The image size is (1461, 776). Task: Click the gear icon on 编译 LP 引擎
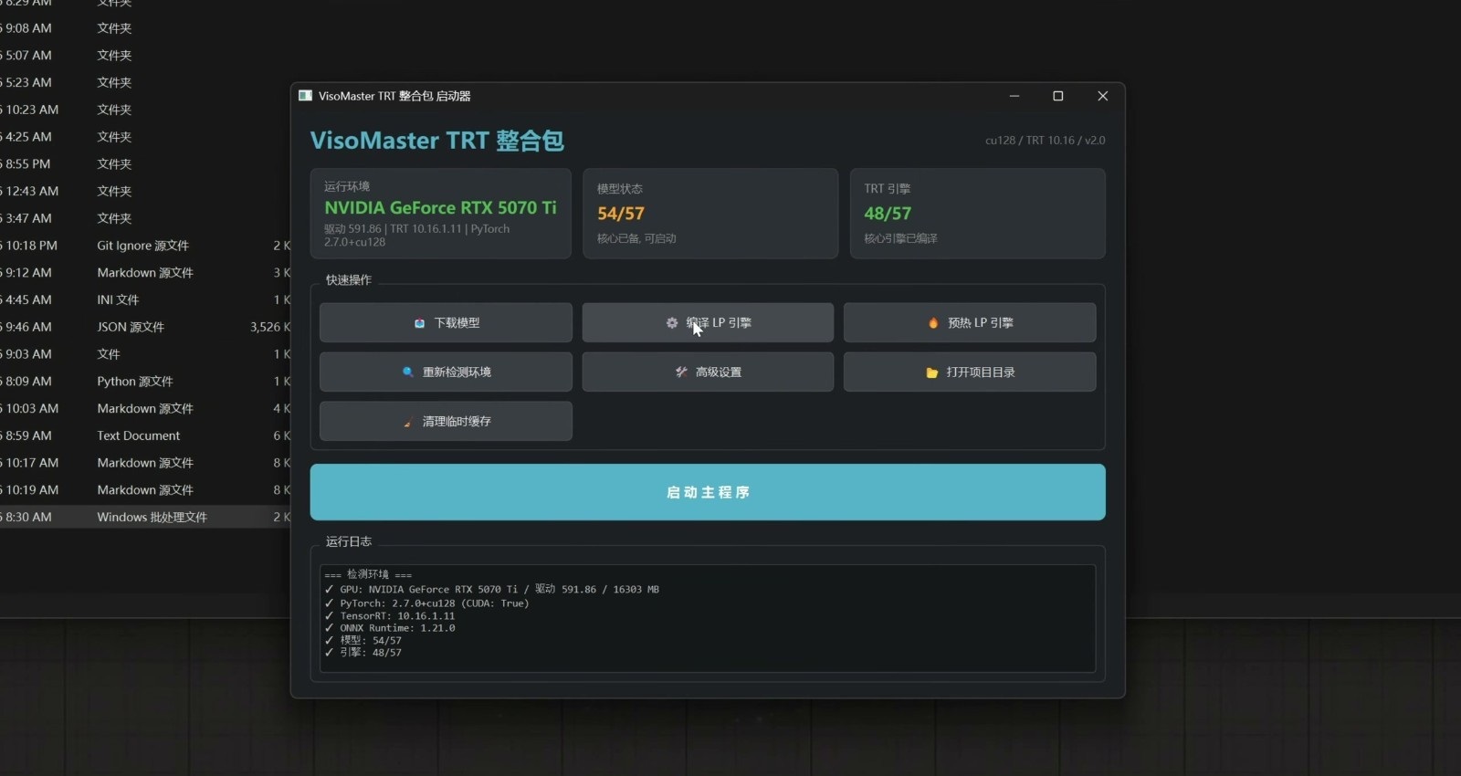tap(672, 323)
